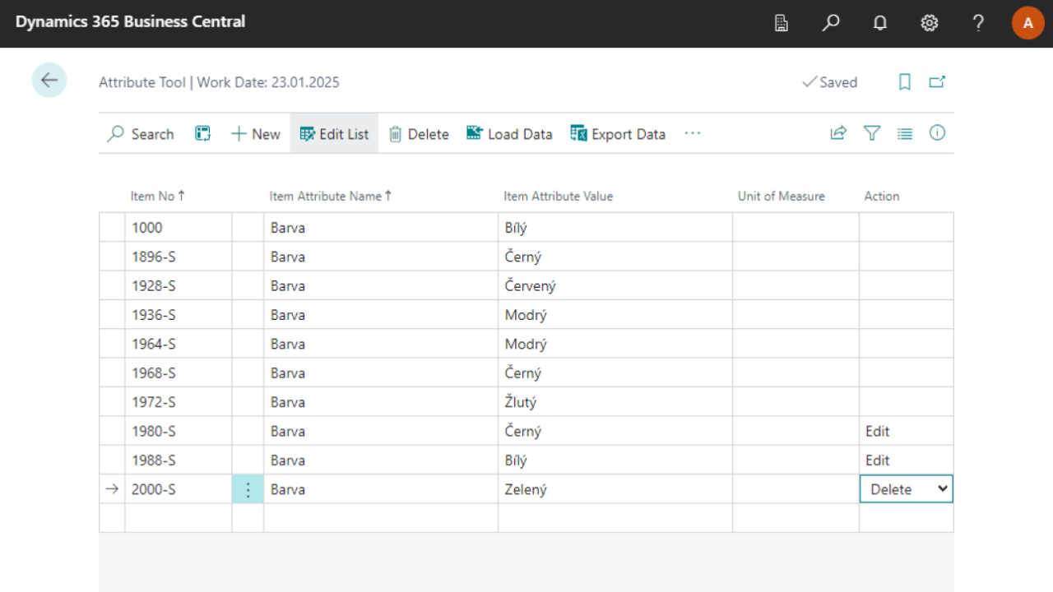The width and height of the screenshot is (1053, 592).
Task: Click the user account avatar
Action: 1027,23
